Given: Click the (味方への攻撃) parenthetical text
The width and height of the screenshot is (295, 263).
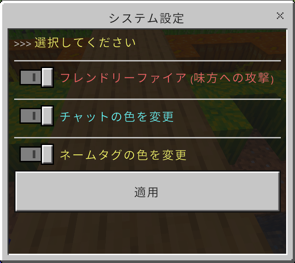Looking at the screenshot, I should (x=232, y=78).
